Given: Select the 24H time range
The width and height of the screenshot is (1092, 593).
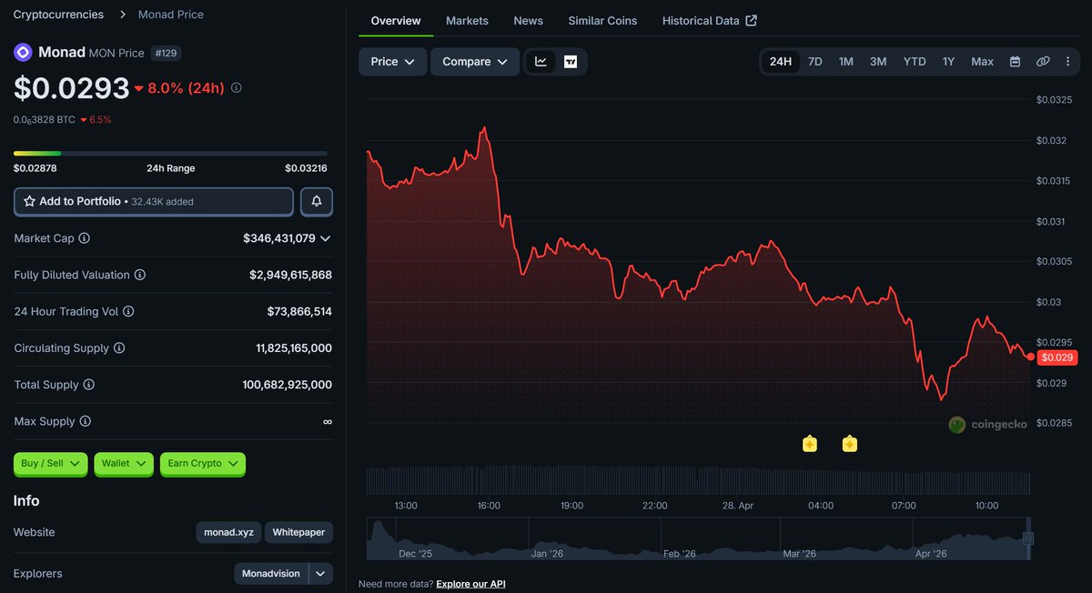Looking at the screenshot, I should (x=780, y=62).
